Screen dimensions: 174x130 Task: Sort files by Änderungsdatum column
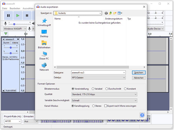115,19
